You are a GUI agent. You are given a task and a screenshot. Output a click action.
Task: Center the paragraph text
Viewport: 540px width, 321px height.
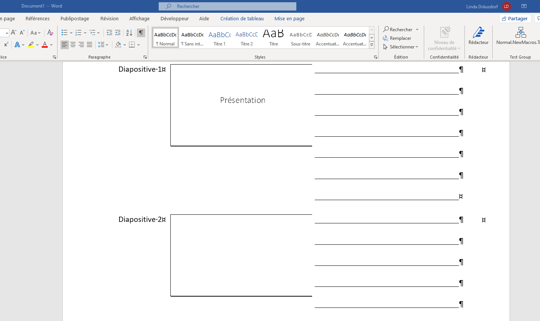pyautogui.click(x=73, y=45)
